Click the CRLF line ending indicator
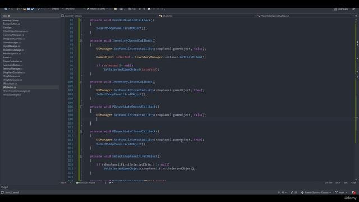 (353, 183)
